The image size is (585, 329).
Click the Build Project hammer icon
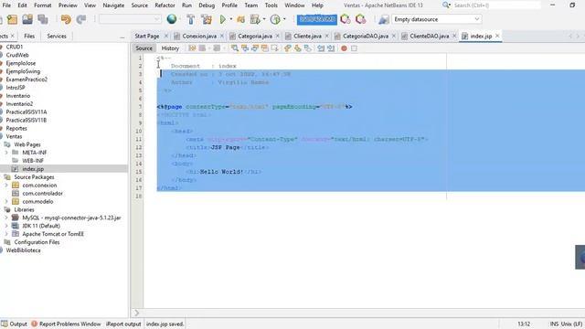tap(191, 19)
